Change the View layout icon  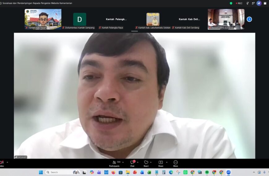[x=265, y=3]
